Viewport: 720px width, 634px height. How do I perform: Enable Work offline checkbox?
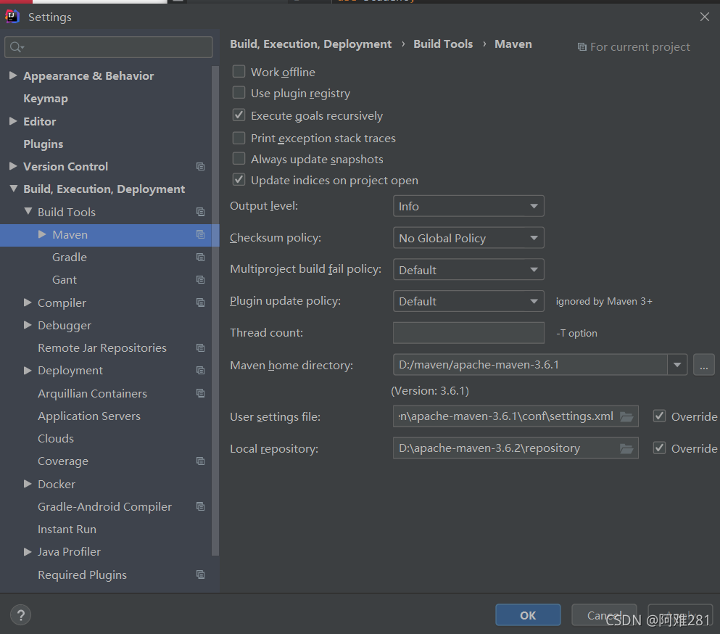(239, 71)
